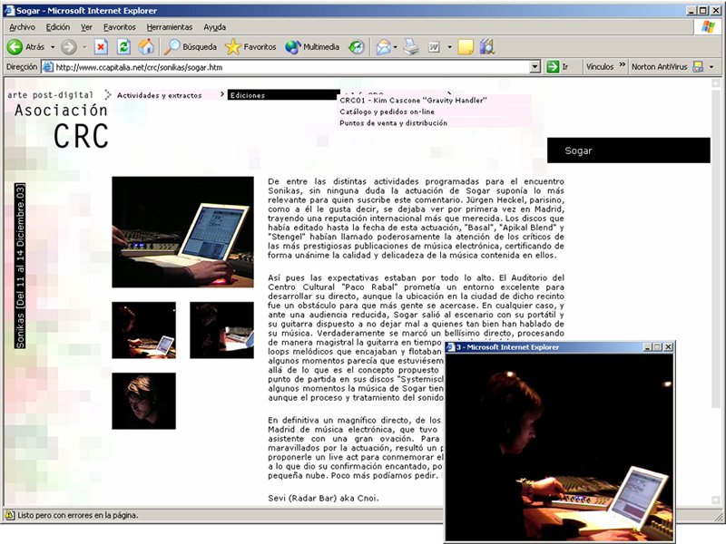Open the left small stage thumbnail
This screenshot has height=544, width=726.
point(144,330)
